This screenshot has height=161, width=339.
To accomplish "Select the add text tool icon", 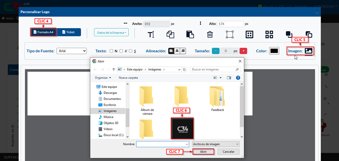I will click(151, 35).
